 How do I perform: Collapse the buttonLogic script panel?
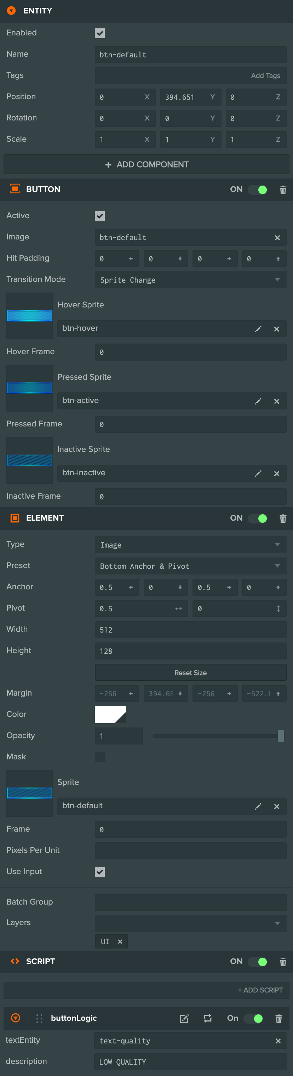16,1018
